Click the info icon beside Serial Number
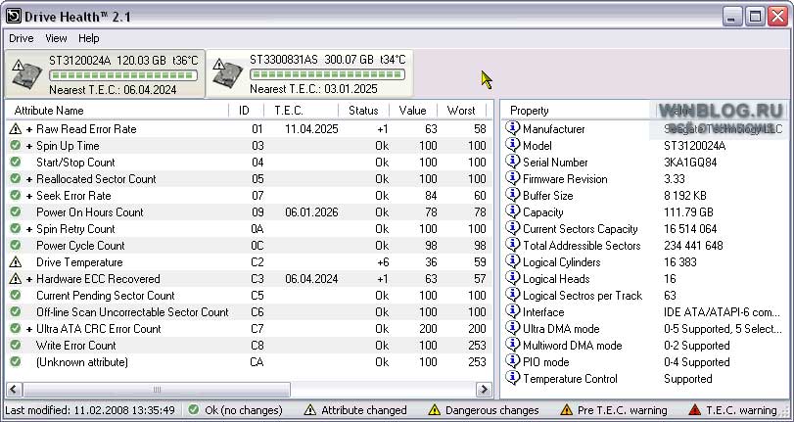This screenshot has width=794, height=422. (x=512, y=162)
